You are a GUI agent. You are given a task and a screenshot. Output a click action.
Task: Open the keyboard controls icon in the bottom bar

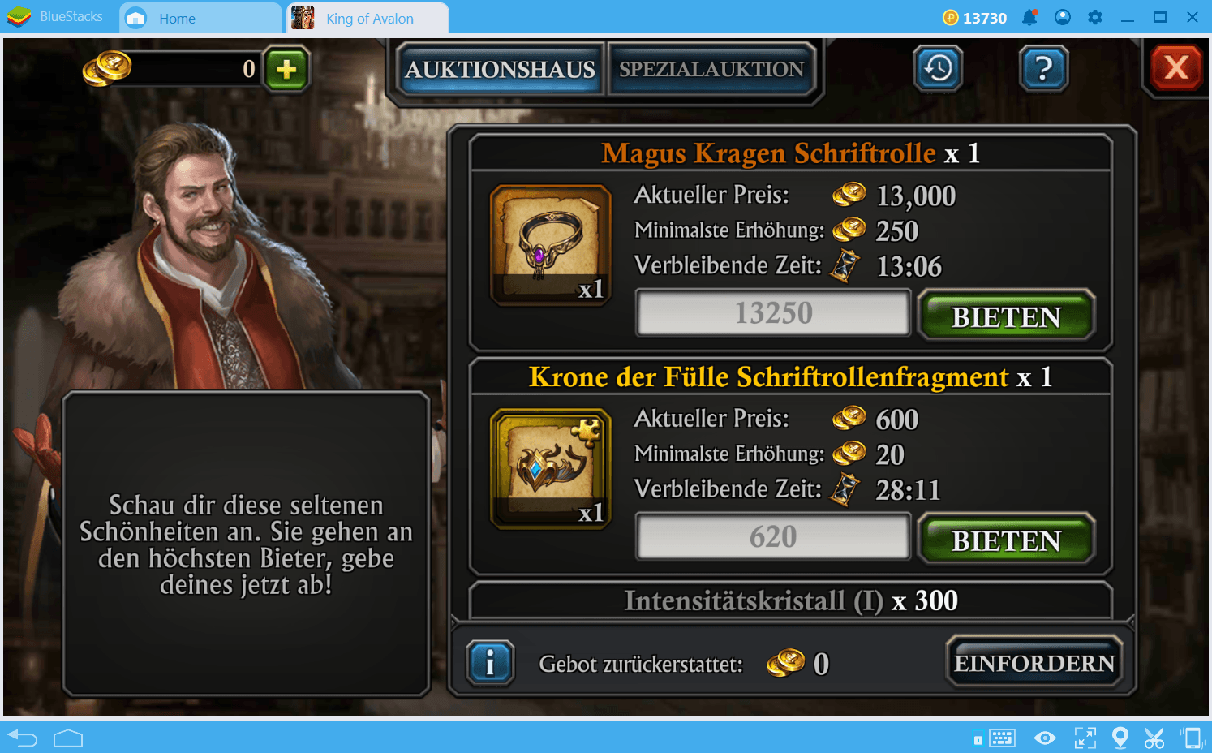(1002, 738)
